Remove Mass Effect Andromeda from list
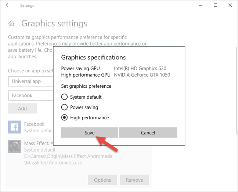 [134, 180]
